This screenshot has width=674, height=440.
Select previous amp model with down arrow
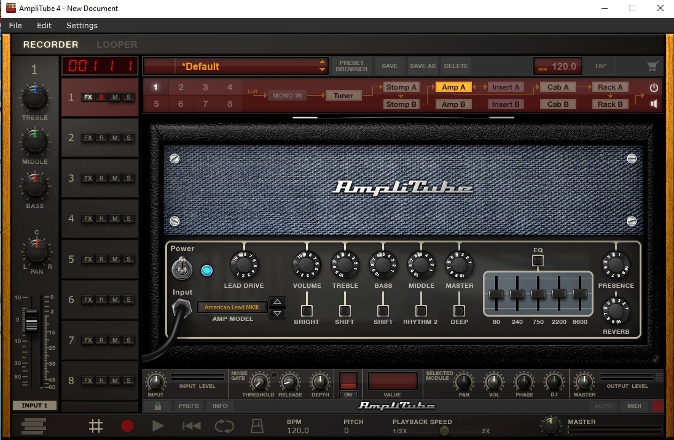coord(277,314)
